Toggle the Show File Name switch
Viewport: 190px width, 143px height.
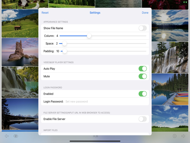pos(142,28)
